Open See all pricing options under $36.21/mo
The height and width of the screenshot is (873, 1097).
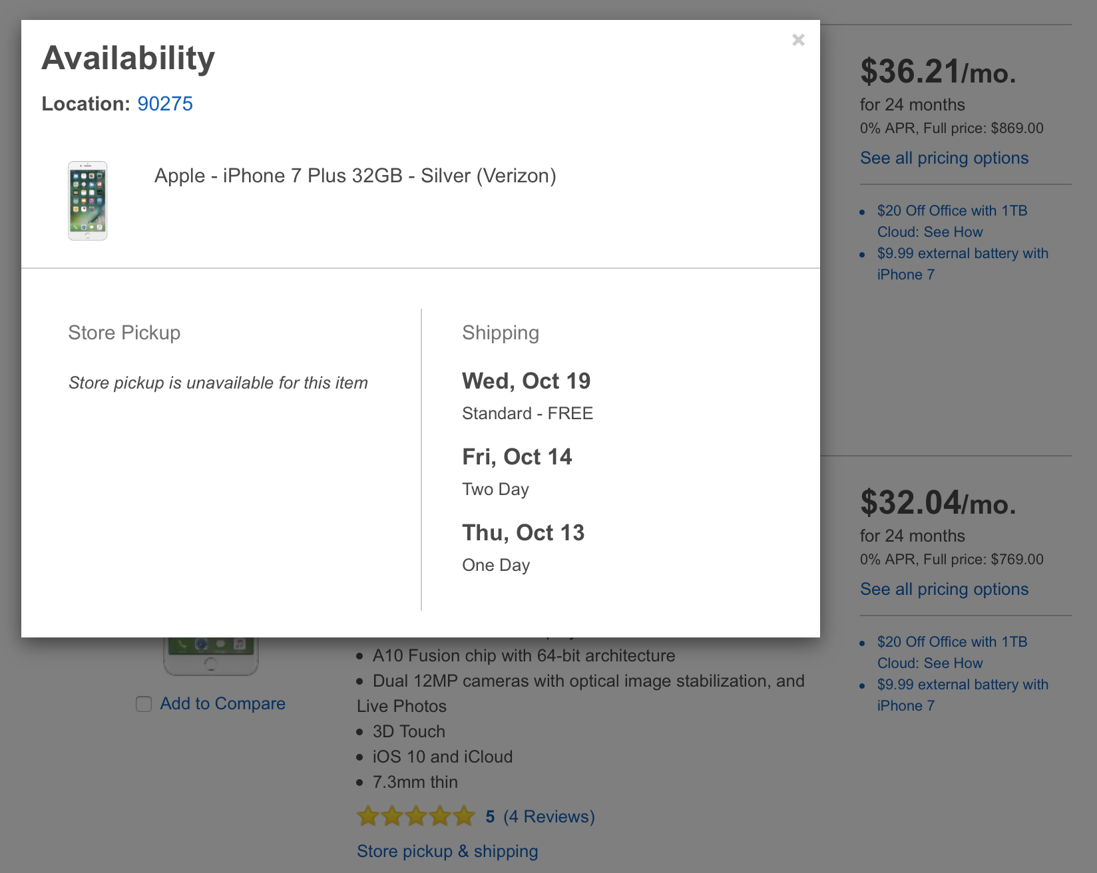(x=944, y=158)
